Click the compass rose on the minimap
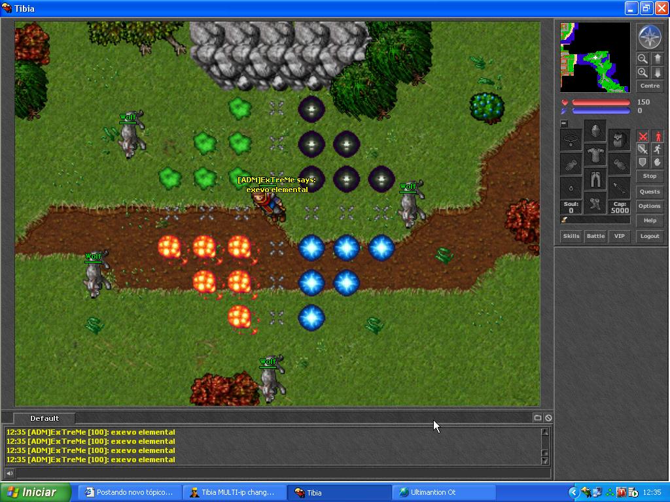 tap(650, 37)
